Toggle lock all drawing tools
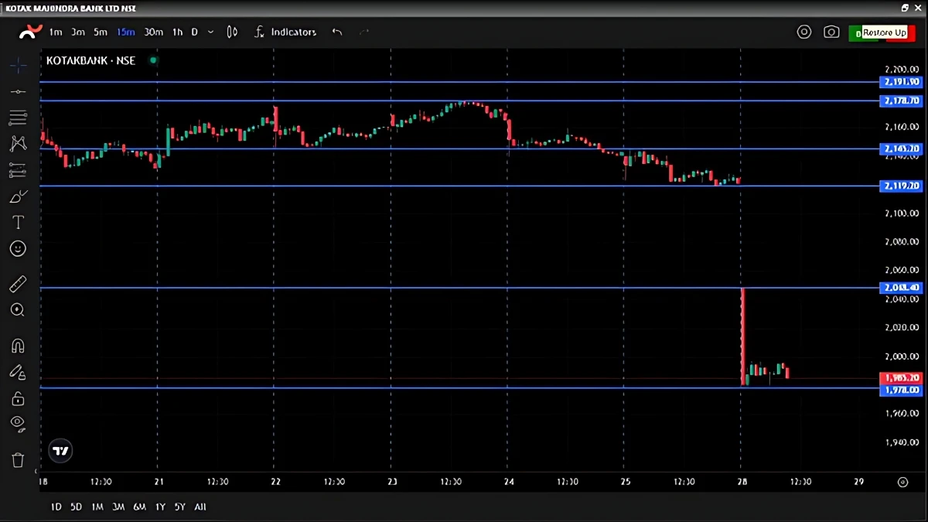 [18, 398]
